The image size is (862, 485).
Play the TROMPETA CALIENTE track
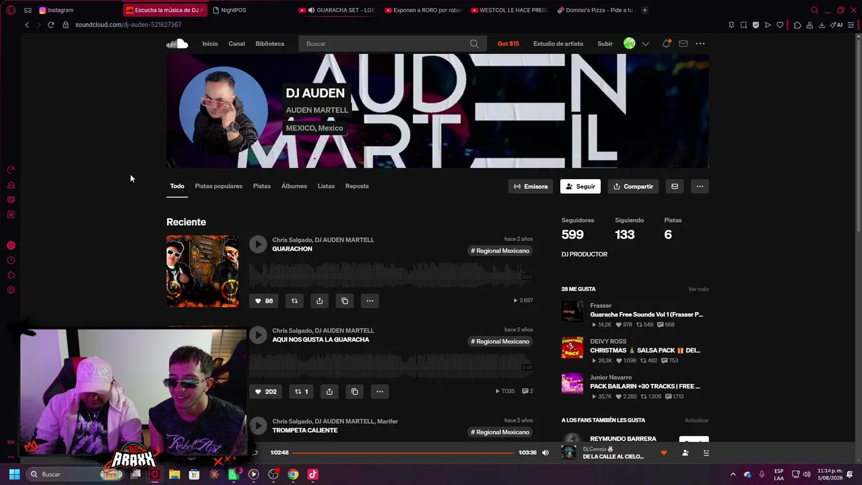coord(258,426)
